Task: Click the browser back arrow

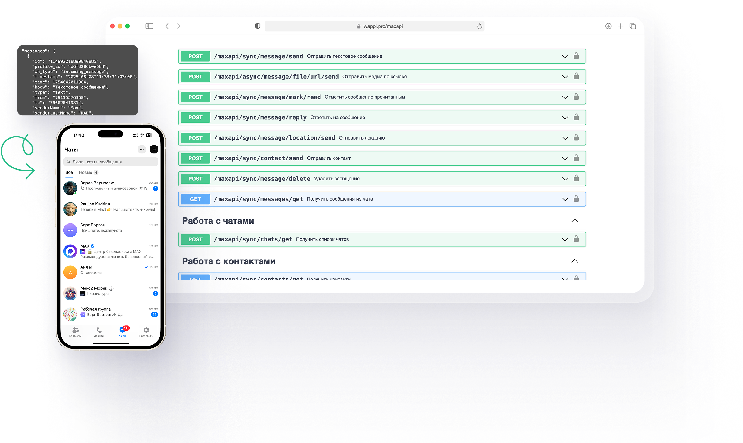Action: click(x=167, y=26)
